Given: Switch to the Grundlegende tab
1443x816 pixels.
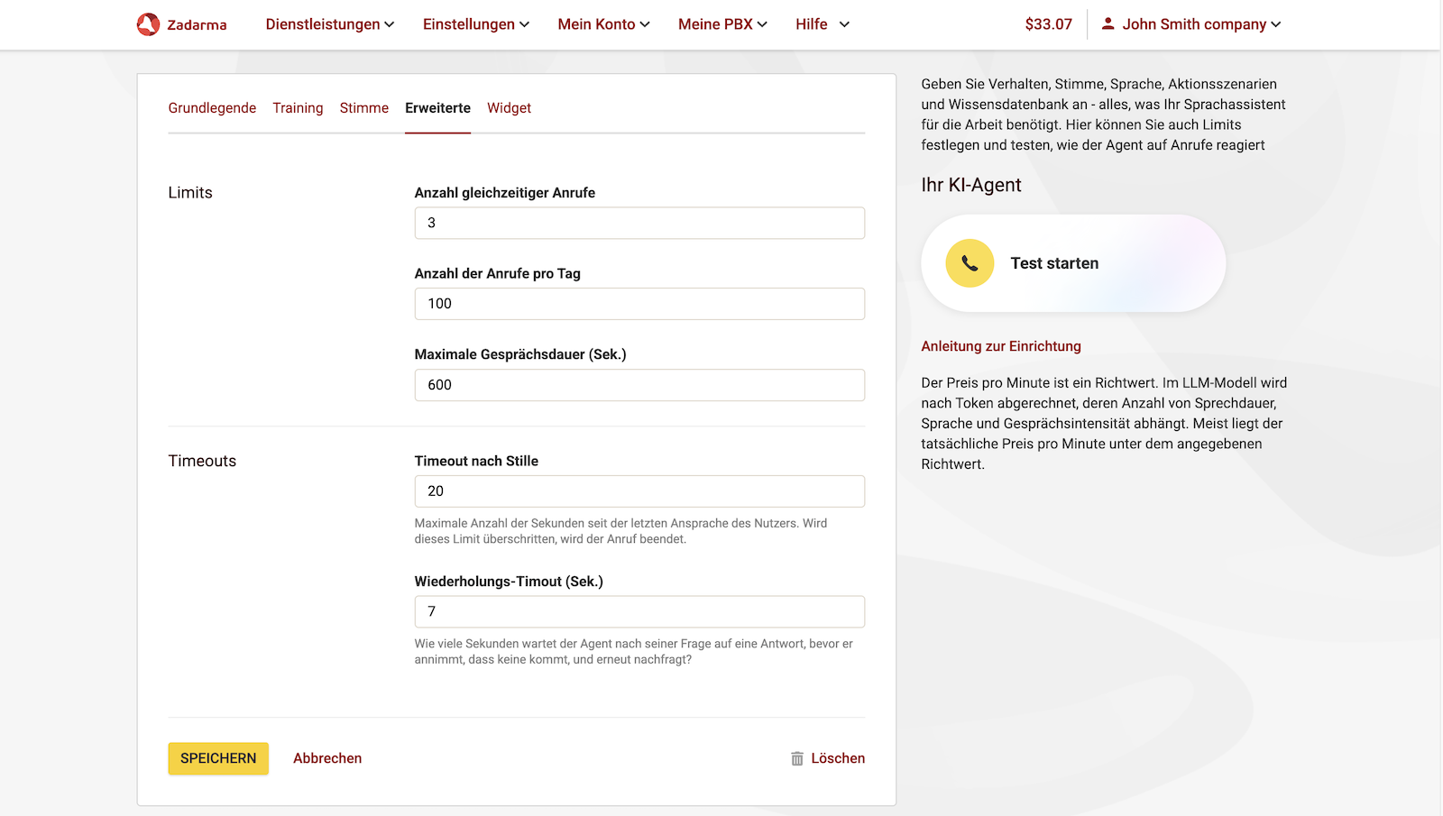Looking at the screenshot, I should tap(212, 107).
